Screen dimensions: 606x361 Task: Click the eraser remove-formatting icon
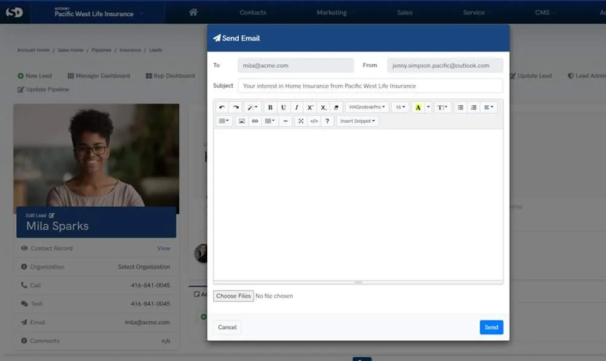click(336, 107)
